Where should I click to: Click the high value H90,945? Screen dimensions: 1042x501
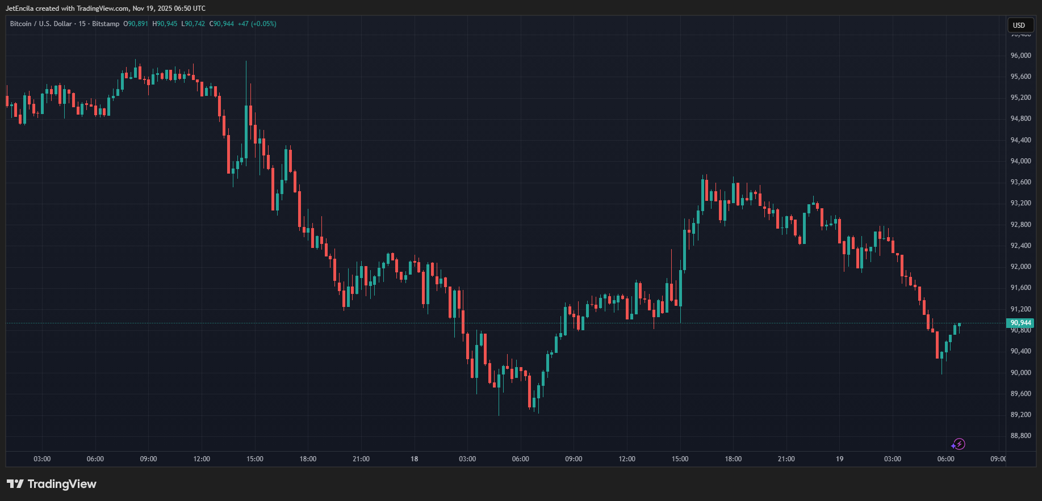(165, 24)
